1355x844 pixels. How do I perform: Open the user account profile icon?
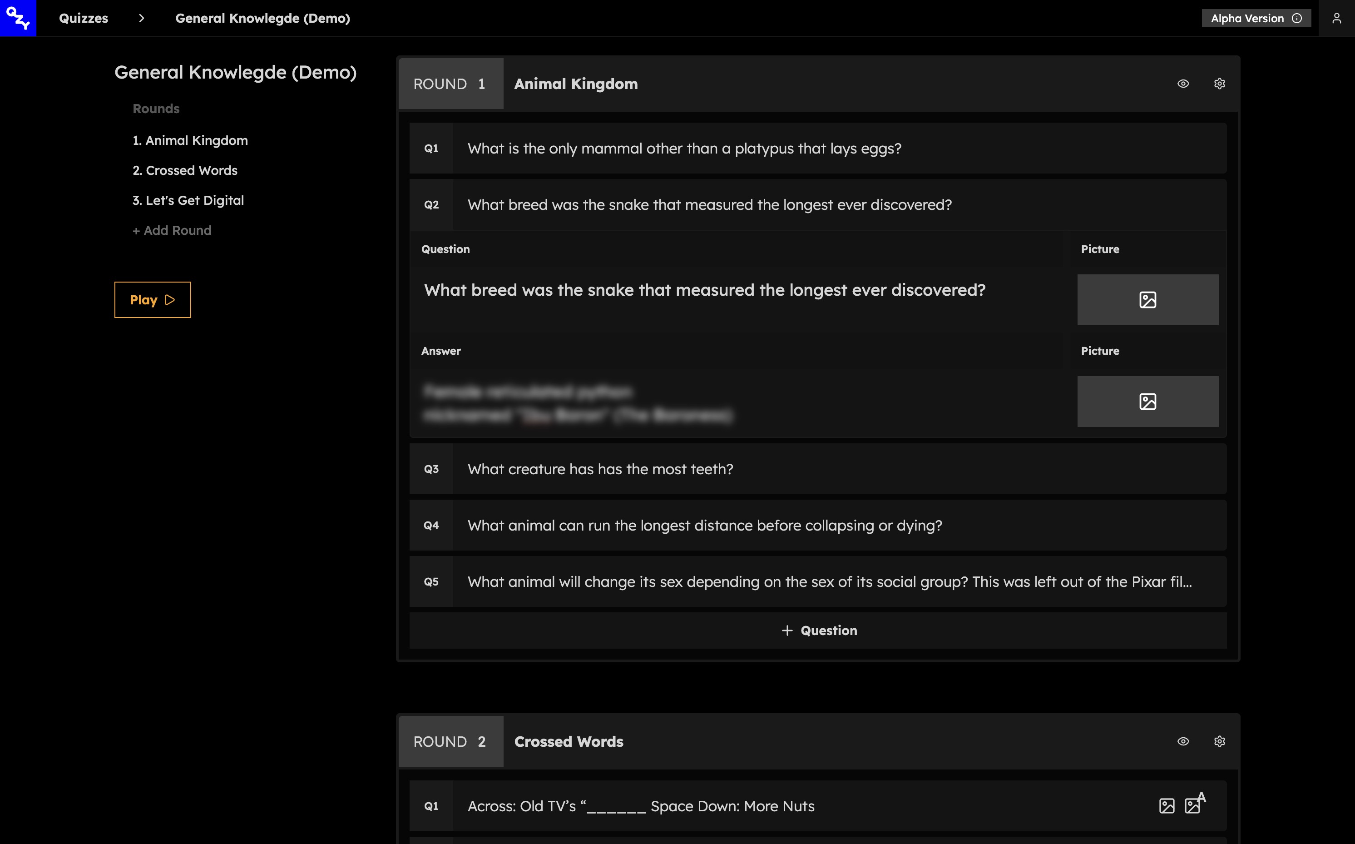[1337, 18]
